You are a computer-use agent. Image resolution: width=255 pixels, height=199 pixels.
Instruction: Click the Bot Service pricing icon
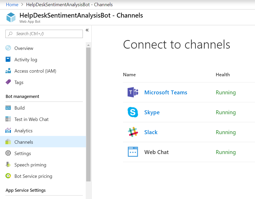tap(8, 176)
